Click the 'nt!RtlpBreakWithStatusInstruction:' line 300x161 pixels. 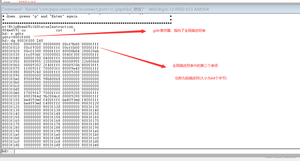tap(38, 27)
